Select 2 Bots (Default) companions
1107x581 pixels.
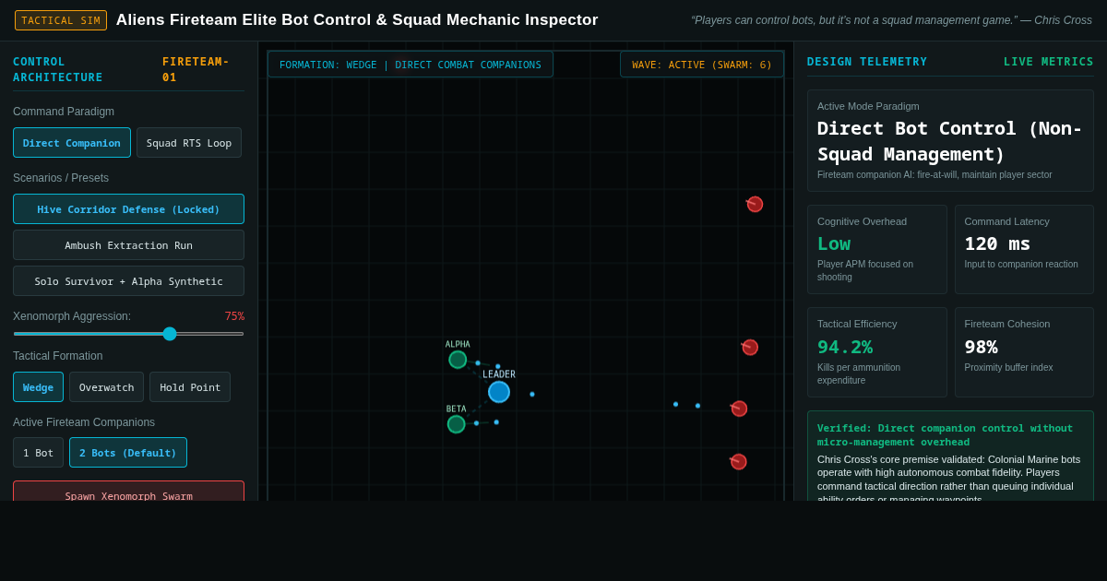128,453
